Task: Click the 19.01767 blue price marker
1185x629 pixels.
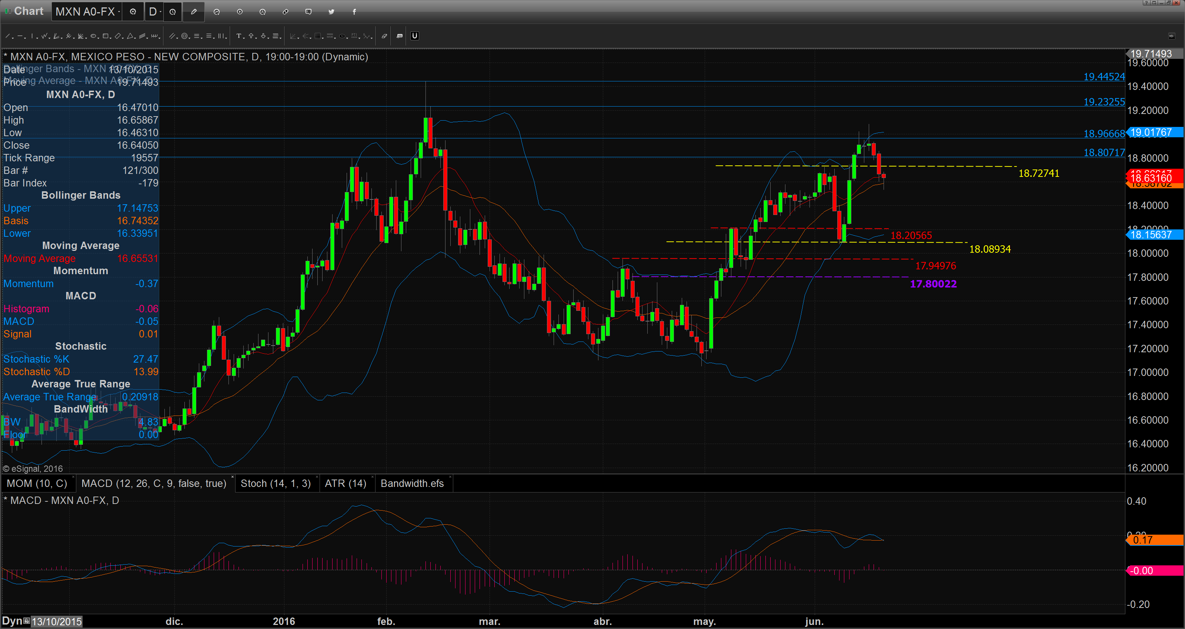Action: pyautogui.click(x=1155, y=132)
